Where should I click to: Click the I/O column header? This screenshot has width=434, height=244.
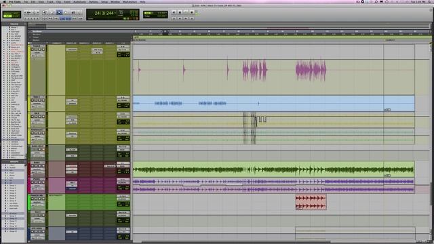(123, 43)
